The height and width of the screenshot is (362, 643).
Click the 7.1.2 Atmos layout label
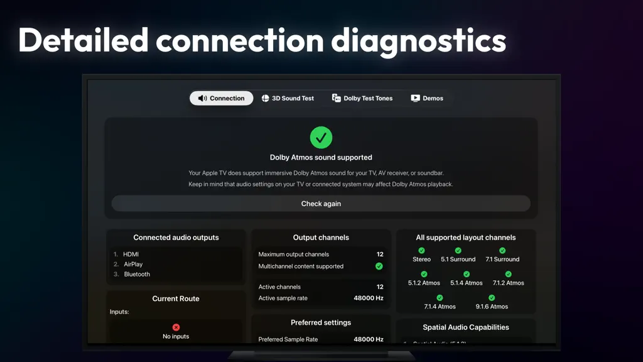509,283
